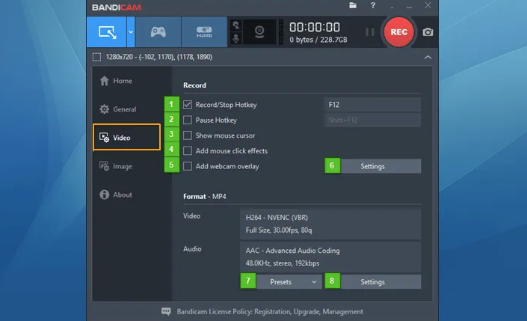This screenshot has height=321, width=527.
Task: Enable Show mouse cursor checkbox
Action: tap(188, 135)
